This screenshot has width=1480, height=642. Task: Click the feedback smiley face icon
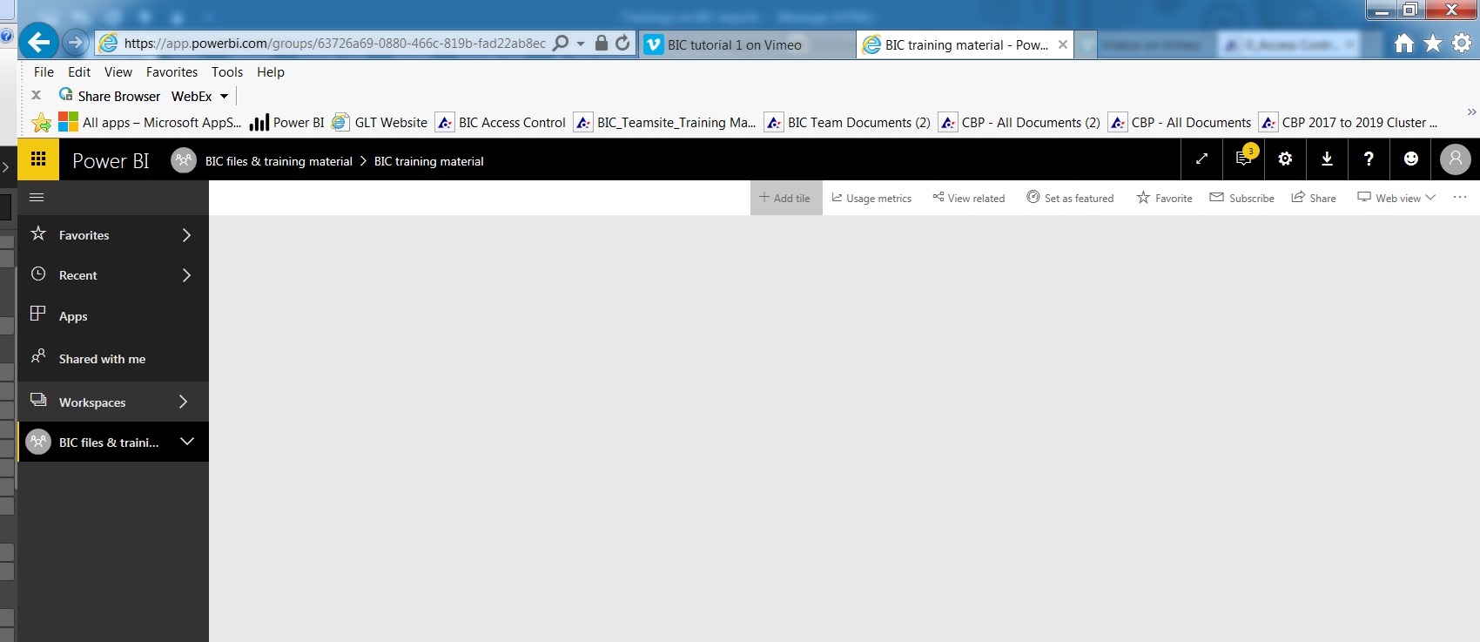click(1411, 159)
